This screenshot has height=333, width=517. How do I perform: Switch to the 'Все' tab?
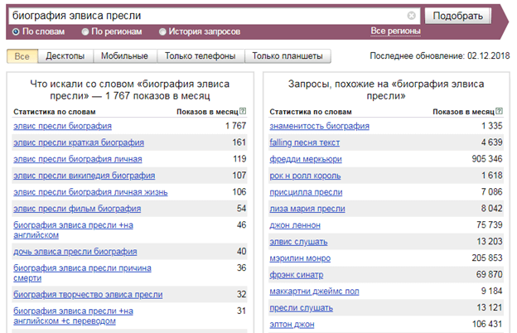(22, 56)
